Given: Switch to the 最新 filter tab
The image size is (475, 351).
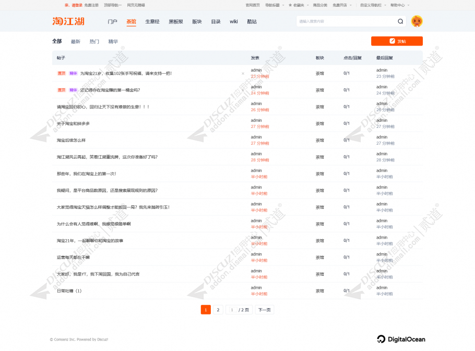Looking at the screenshot, I should [76, 42].
